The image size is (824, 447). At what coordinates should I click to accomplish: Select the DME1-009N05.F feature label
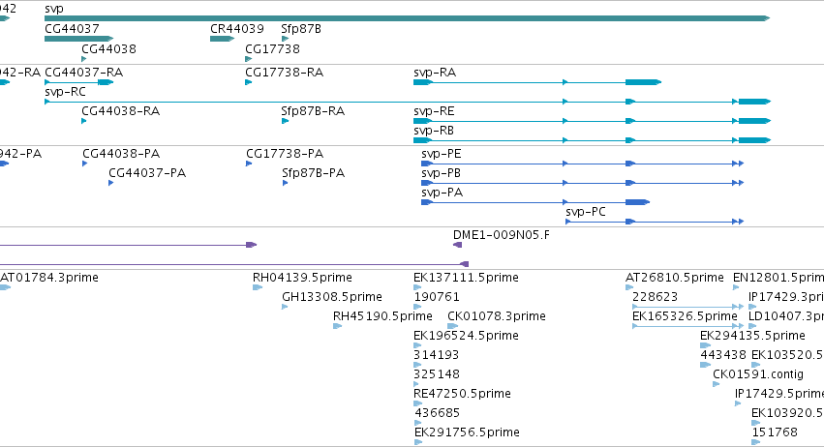point(502,235)
